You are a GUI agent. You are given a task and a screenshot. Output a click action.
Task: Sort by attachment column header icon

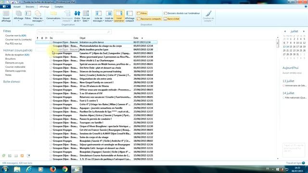click(42, 38)
